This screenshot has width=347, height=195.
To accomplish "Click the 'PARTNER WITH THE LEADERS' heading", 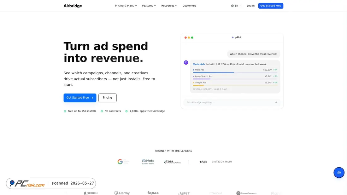I will pos(173,151).
